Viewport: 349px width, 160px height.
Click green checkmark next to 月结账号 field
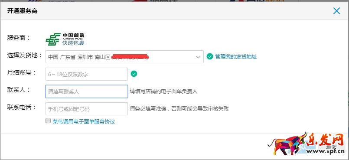(134, 74)
